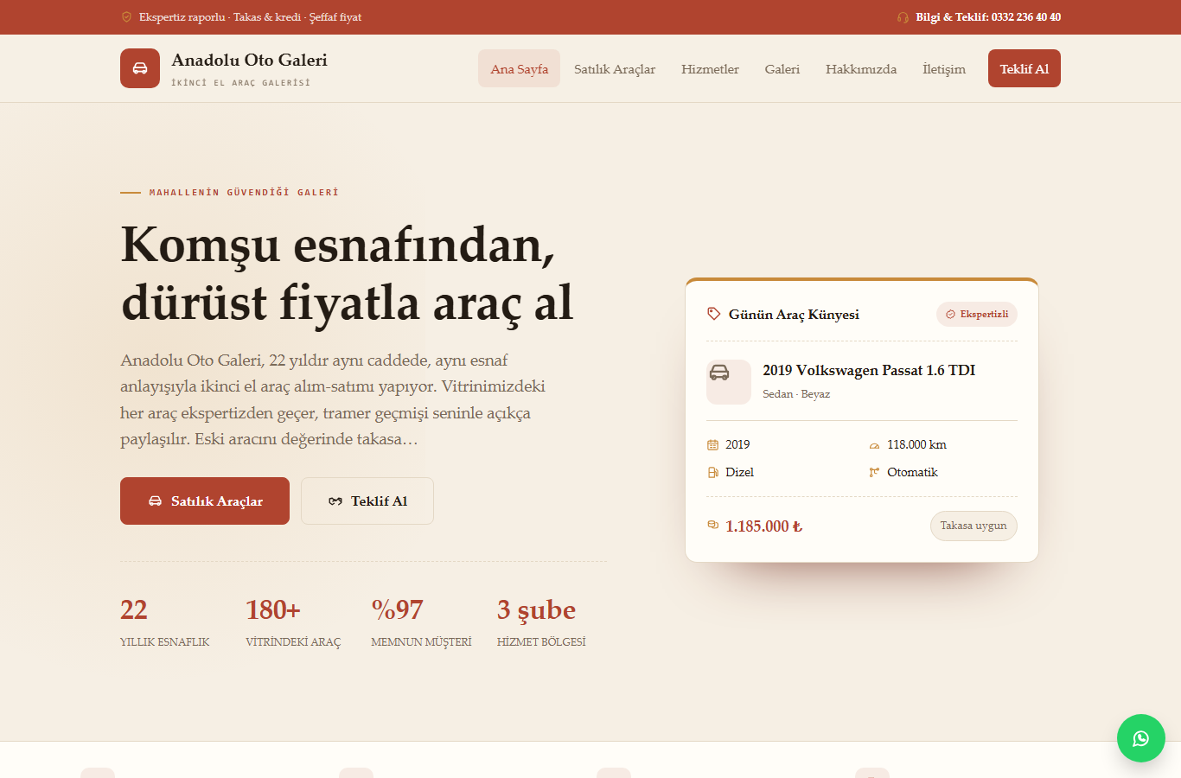Click the Dizel fuel label
Viewport: 1181px width, 778px height.
click(739, 473)
